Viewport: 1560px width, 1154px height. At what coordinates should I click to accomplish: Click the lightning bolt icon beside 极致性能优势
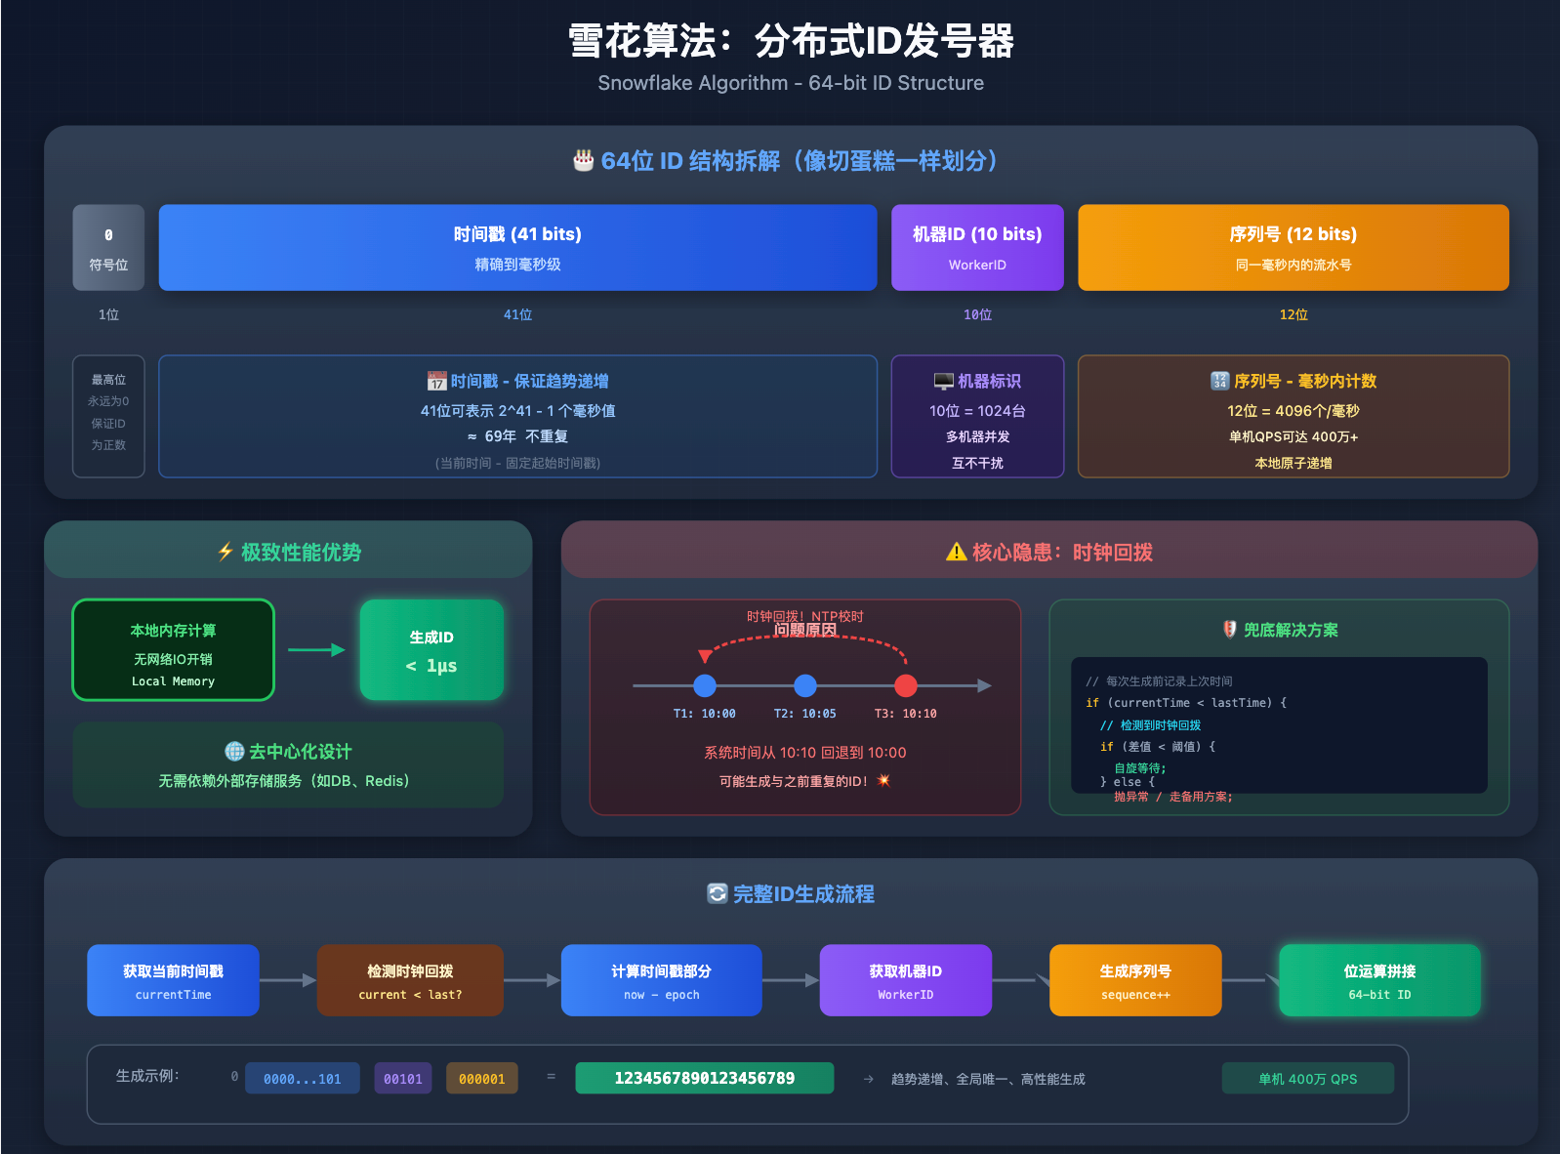click(x=226, y=553)
